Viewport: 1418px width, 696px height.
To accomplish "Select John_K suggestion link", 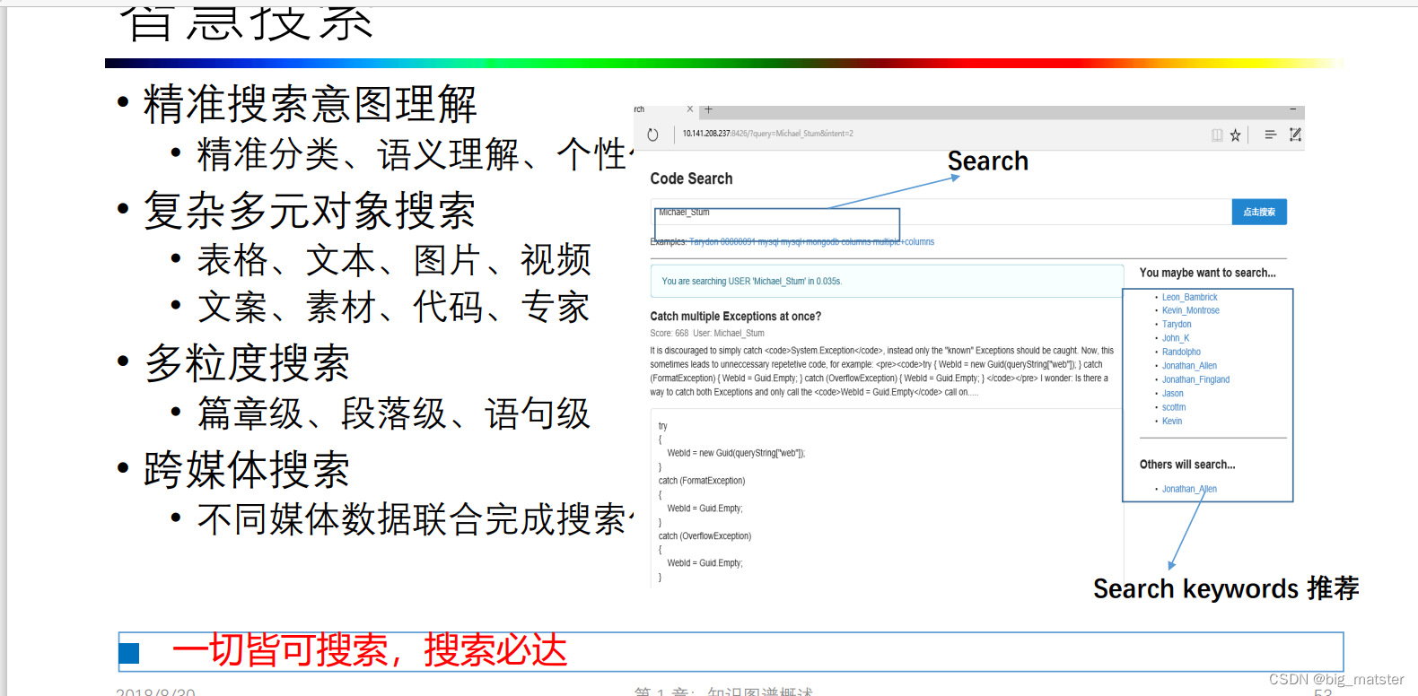I will click(x=1175, y=338).
